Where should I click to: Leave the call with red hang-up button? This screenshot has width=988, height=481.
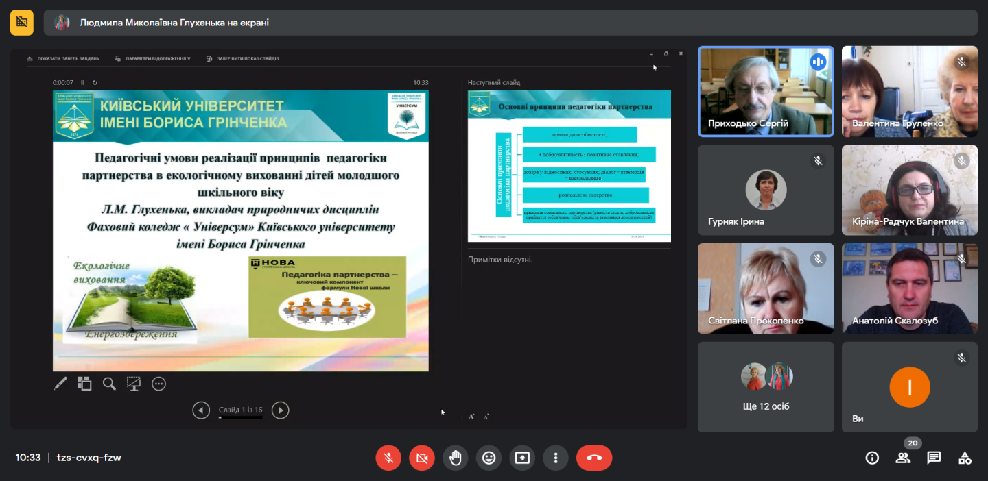[594, 458]
